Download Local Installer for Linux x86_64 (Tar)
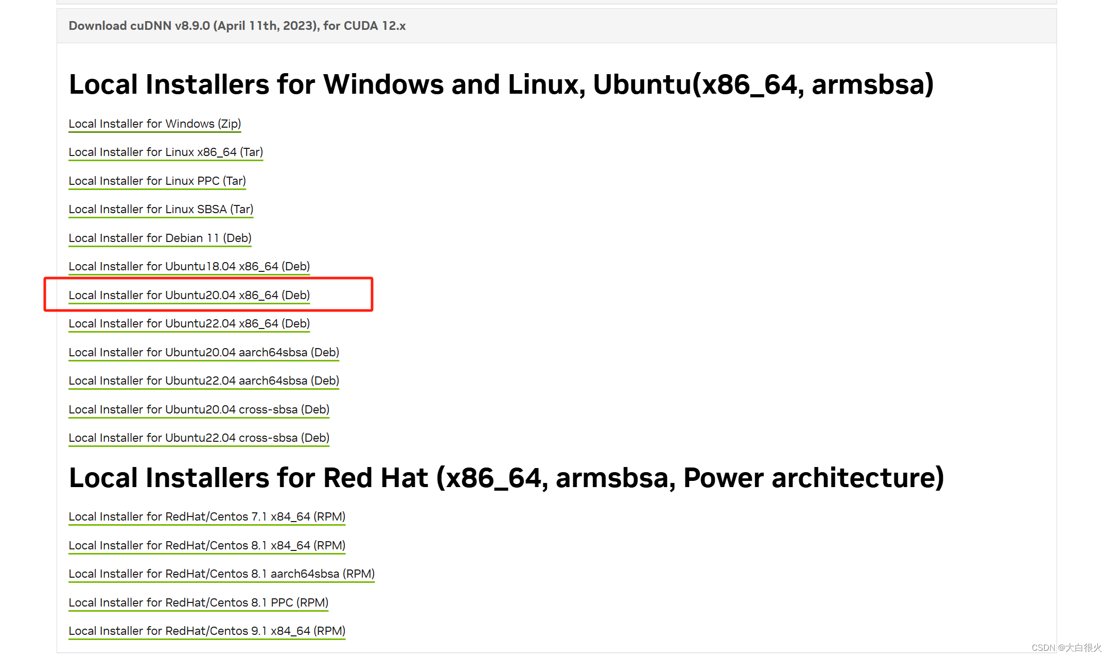The image size is (1110, 657). coord(166,152)
